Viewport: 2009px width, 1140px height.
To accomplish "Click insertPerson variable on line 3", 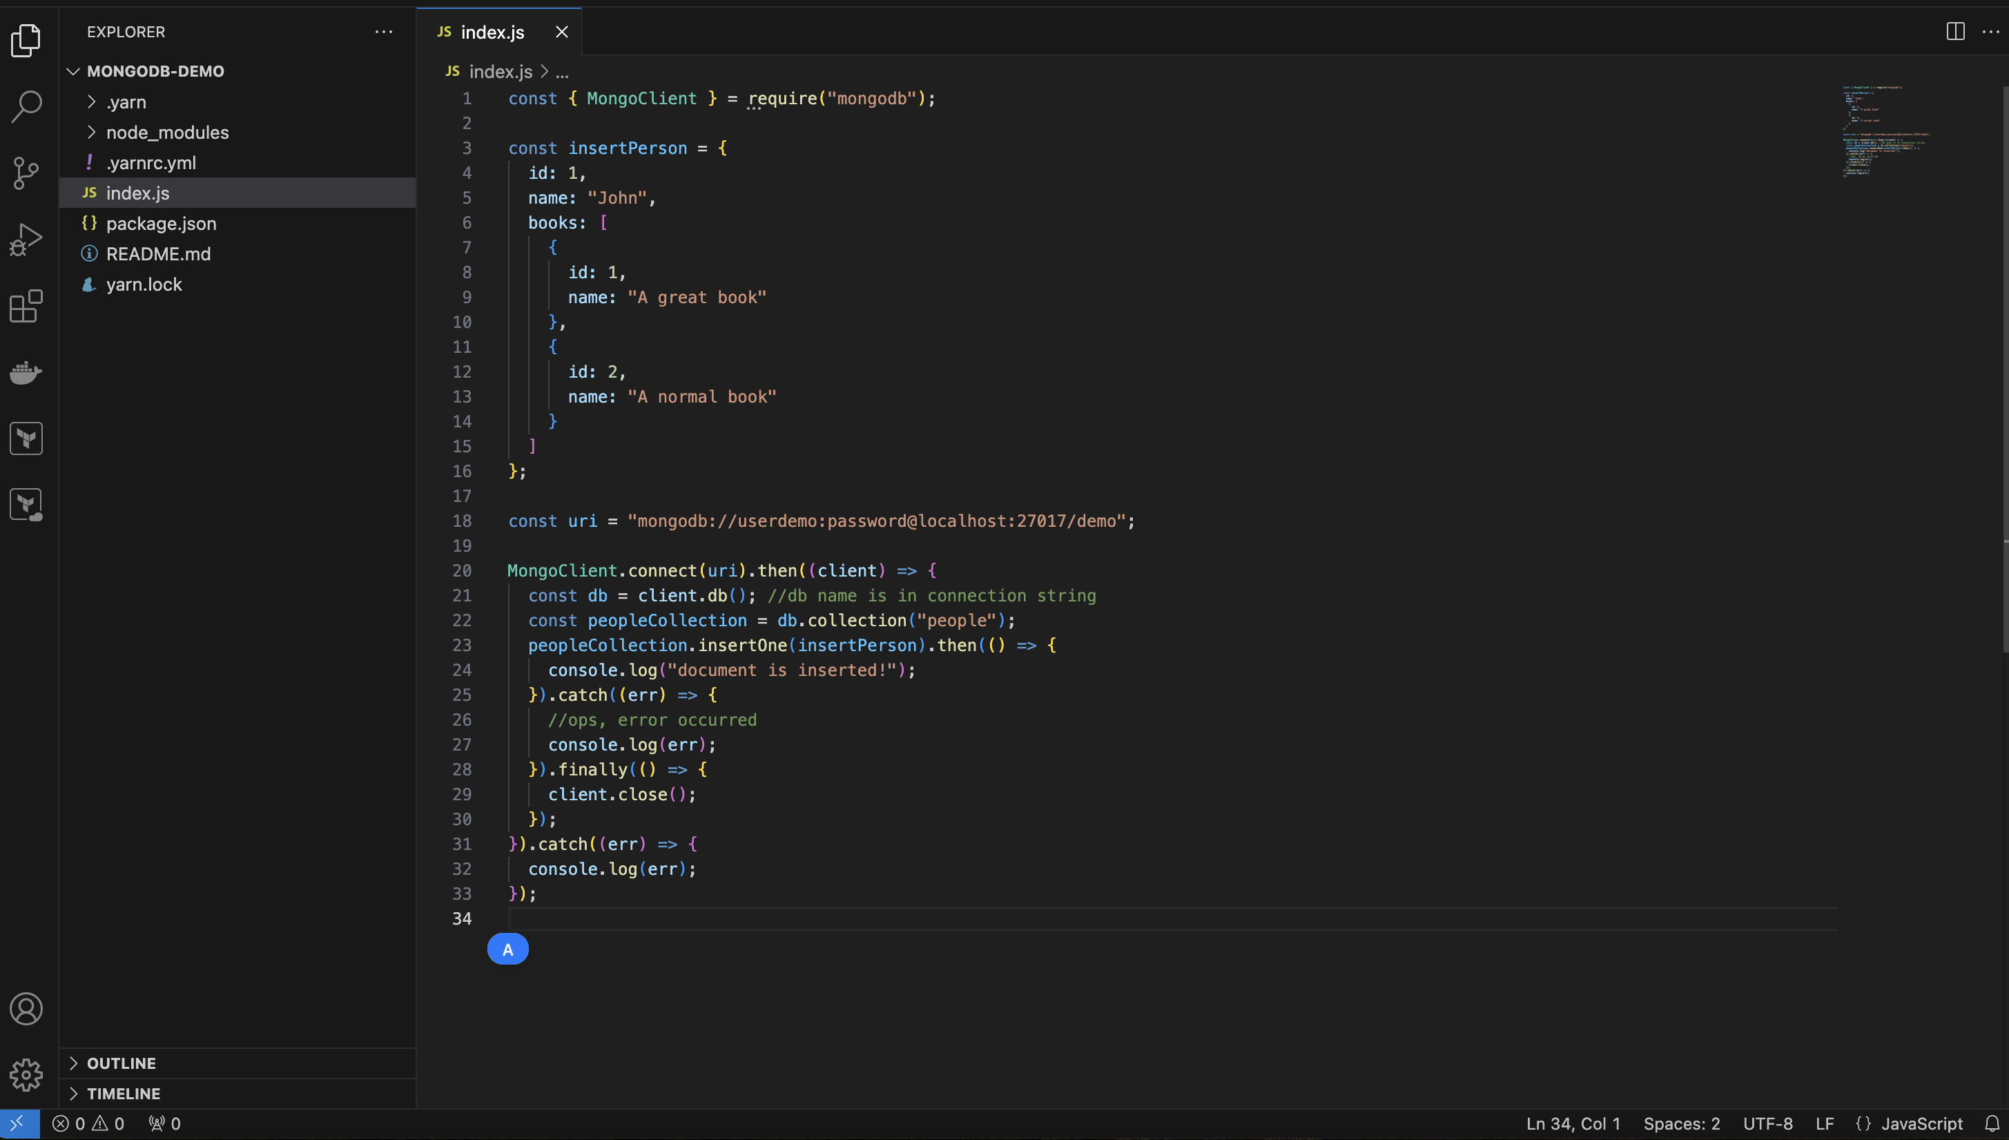I will (627, 148).
